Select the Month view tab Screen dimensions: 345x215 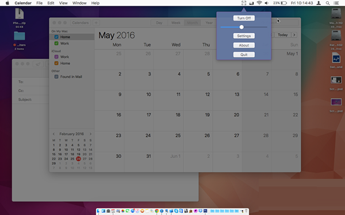click(x=192, y=23)
